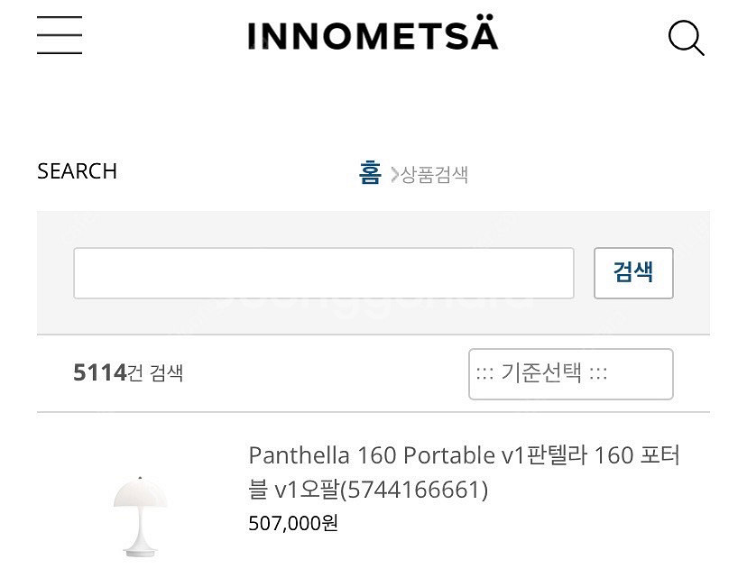Click the 5114건 검색 result count

(128, 373)
